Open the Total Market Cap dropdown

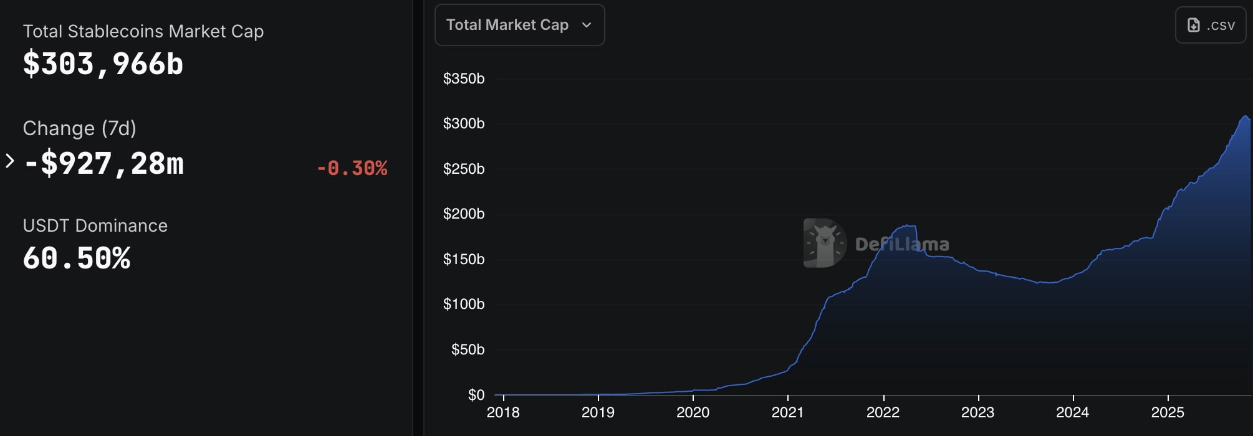pos(507,25)
